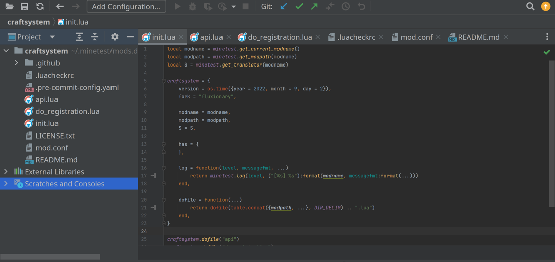Image resolution: width=555 pixels, height=262 pixels.
Task: Open the editor tabs more options menu
Action: pos(547,37)
